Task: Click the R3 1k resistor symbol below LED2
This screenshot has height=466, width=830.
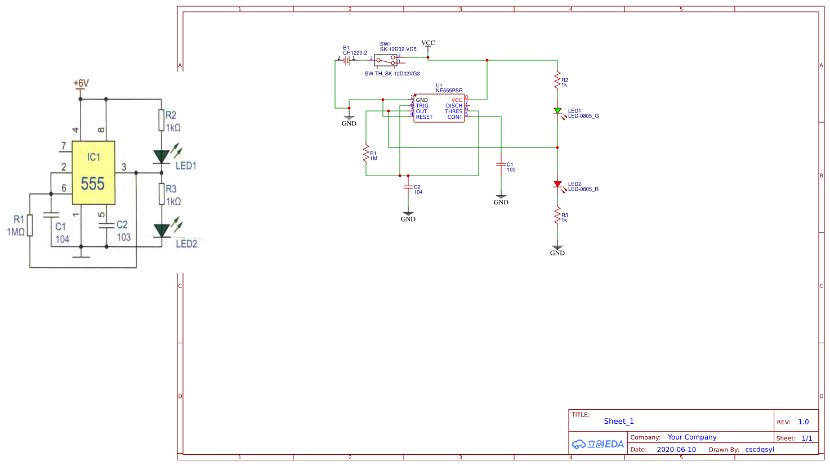Action: 557,215
